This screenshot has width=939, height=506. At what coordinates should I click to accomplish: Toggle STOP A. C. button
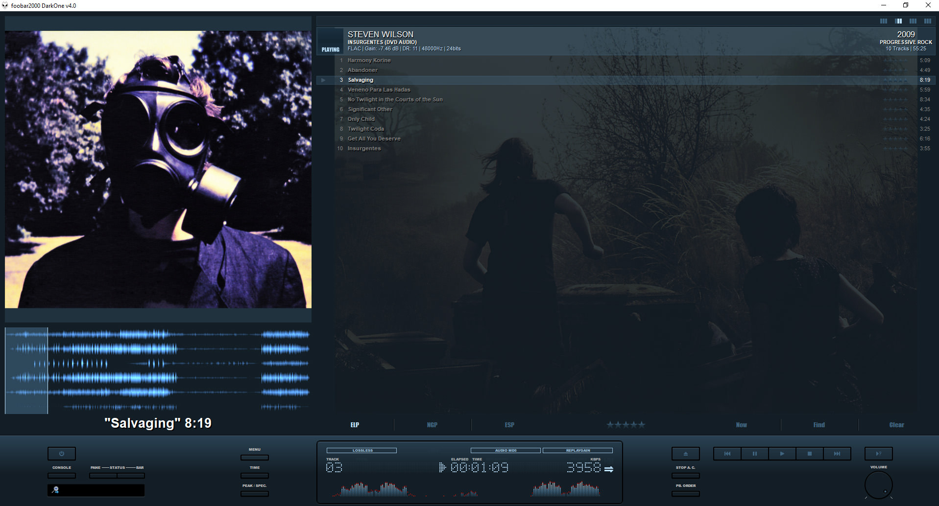686,476
